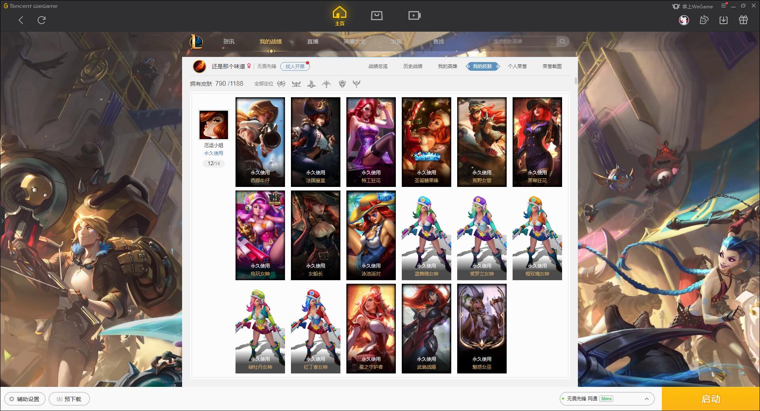Open the 特工狂花 skin card

click(x=371, y=142)
